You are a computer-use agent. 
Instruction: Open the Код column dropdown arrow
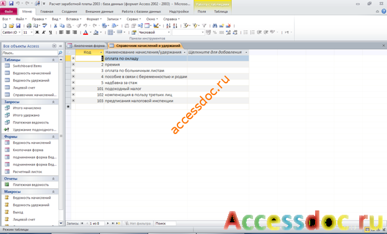pos(101,52)
